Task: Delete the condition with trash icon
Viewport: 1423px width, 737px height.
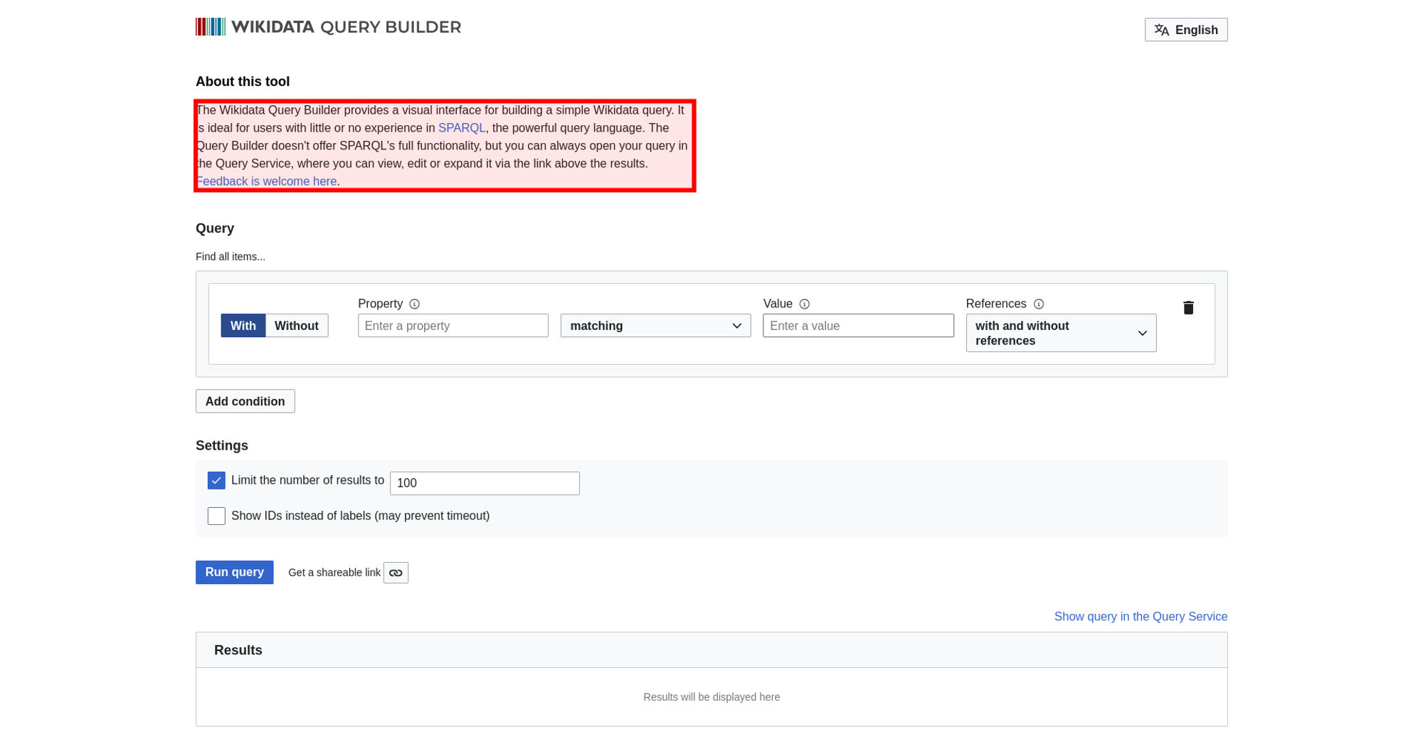Action: [1188, 307]
